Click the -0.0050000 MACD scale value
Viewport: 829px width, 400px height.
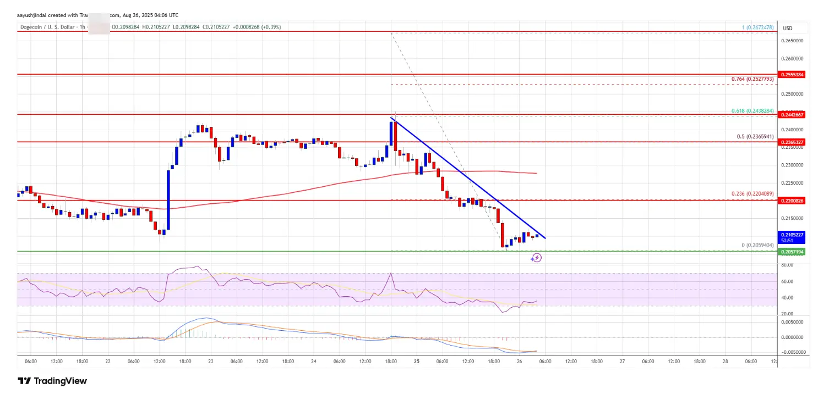point(793,352)
